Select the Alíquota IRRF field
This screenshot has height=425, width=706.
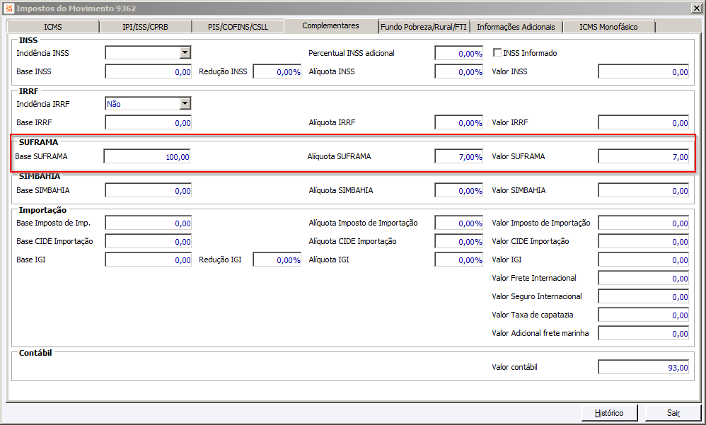(x=459, y=122)
